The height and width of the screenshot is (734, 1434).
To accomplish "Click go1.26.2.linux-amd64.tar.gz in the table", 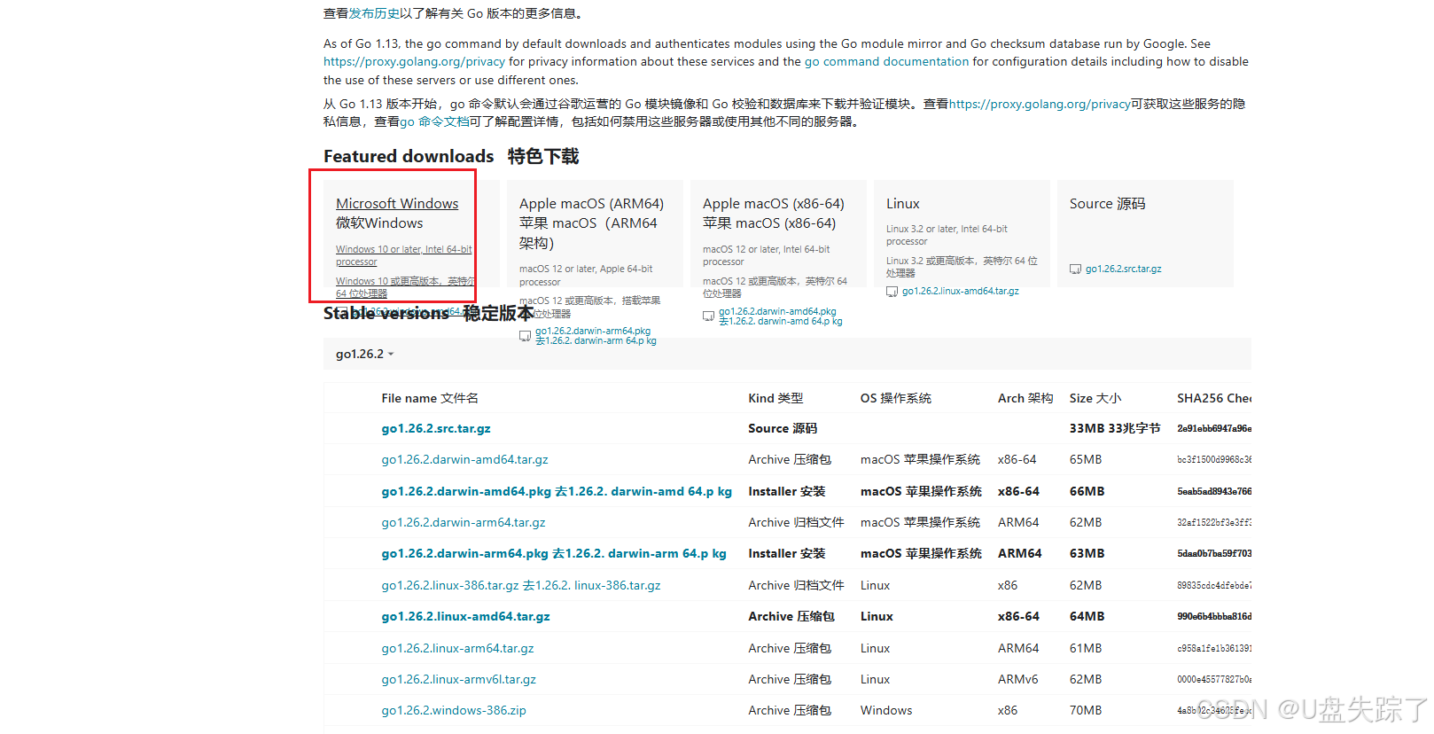I will [465, 616].
